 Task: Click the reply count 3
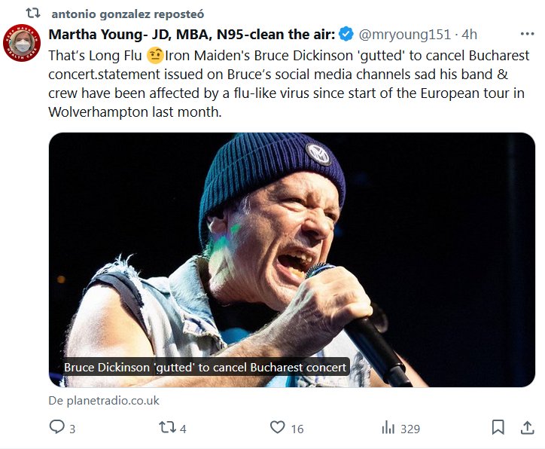coord(72,429)
